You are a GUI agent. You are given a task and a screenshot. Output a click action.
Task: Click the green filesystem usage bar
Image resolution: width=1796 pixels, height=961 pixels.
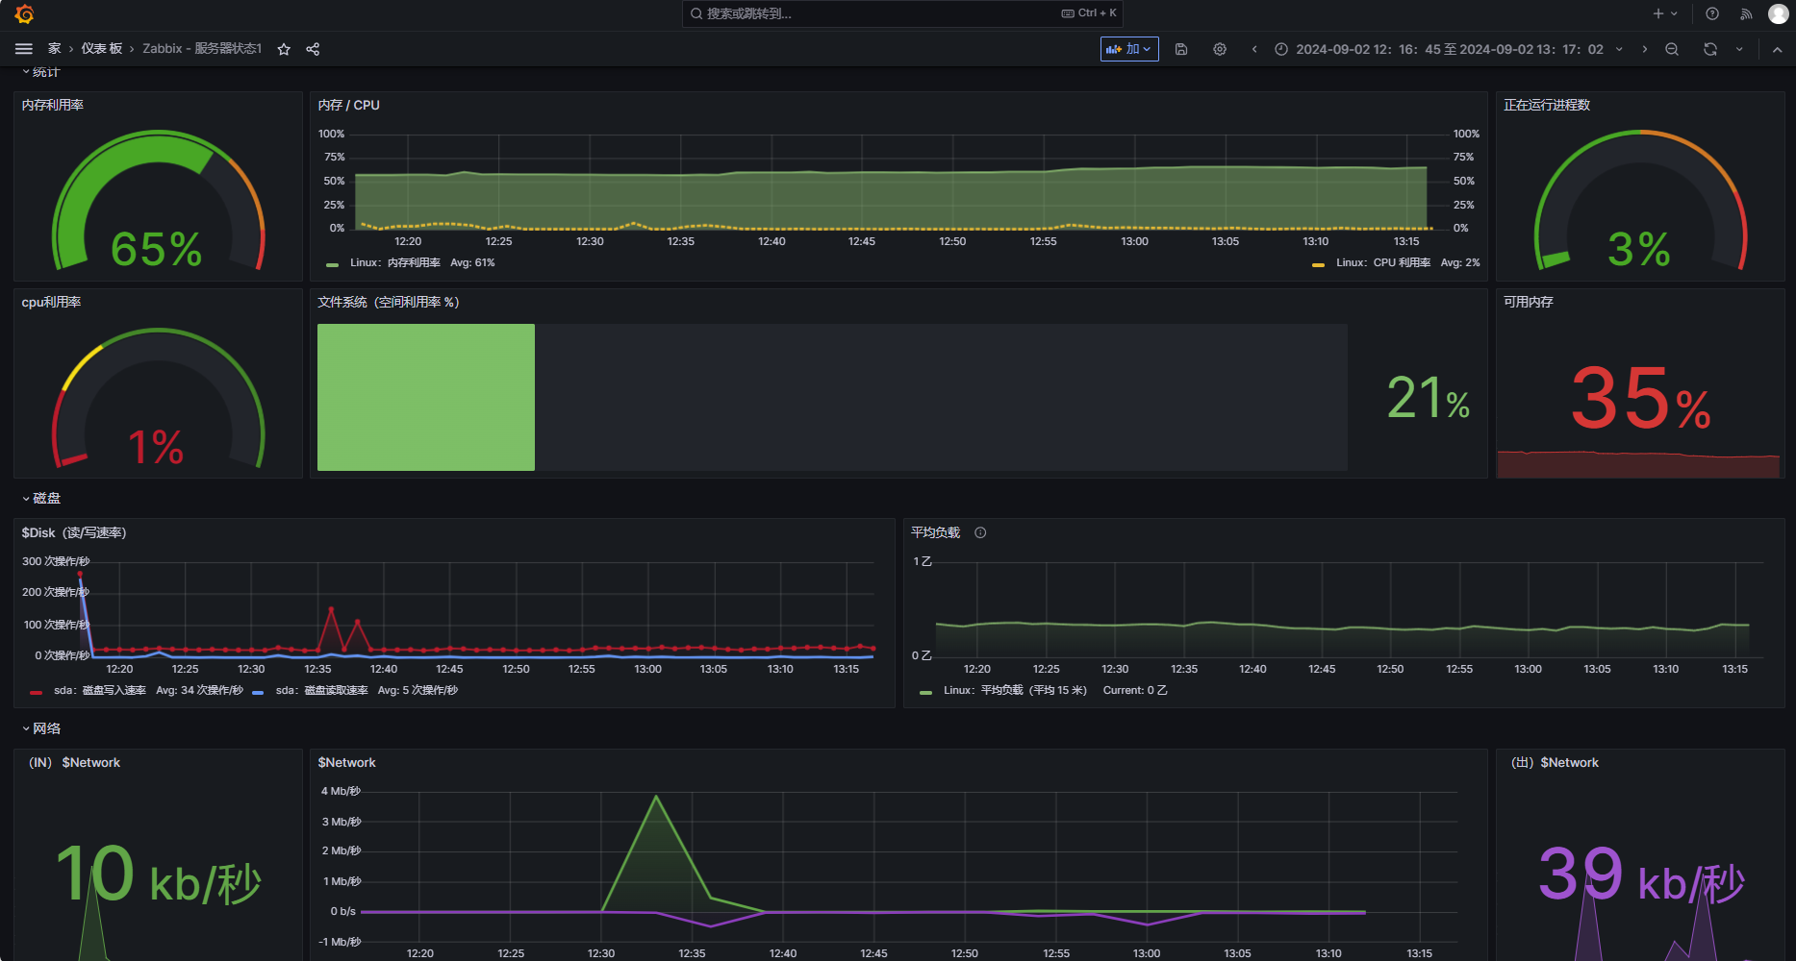tap(426, 397)
